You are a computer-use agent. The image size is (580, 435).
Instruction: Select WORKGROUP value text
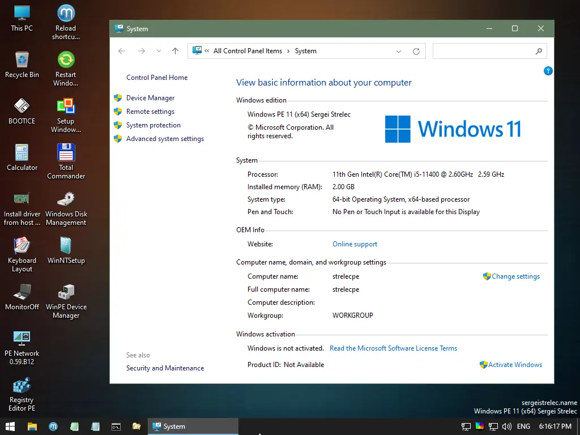(352, 315)
